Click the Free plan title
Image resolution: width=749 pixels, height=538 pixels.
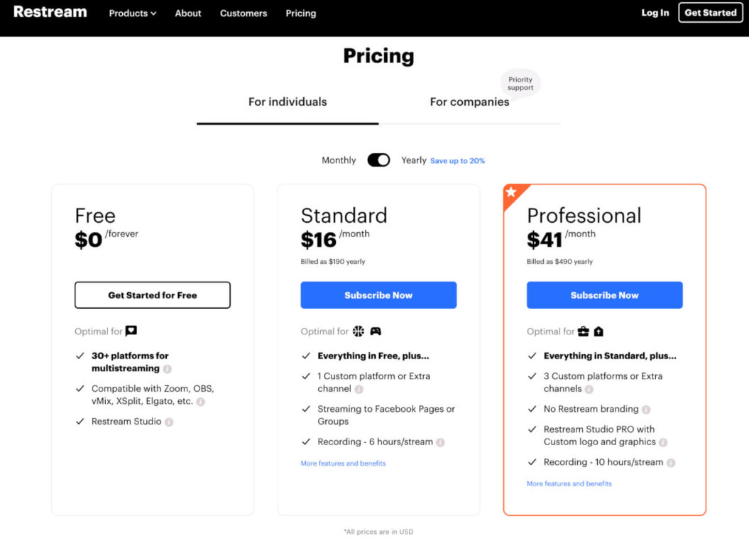(95, 216)
